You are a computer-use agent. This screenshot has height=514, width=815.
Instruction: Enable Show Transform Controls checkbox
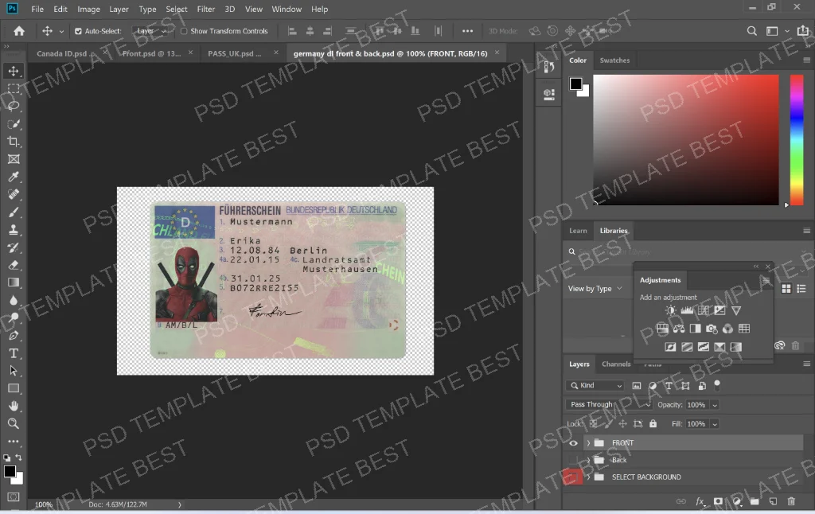pyautogui.click(x=184, y=31)
